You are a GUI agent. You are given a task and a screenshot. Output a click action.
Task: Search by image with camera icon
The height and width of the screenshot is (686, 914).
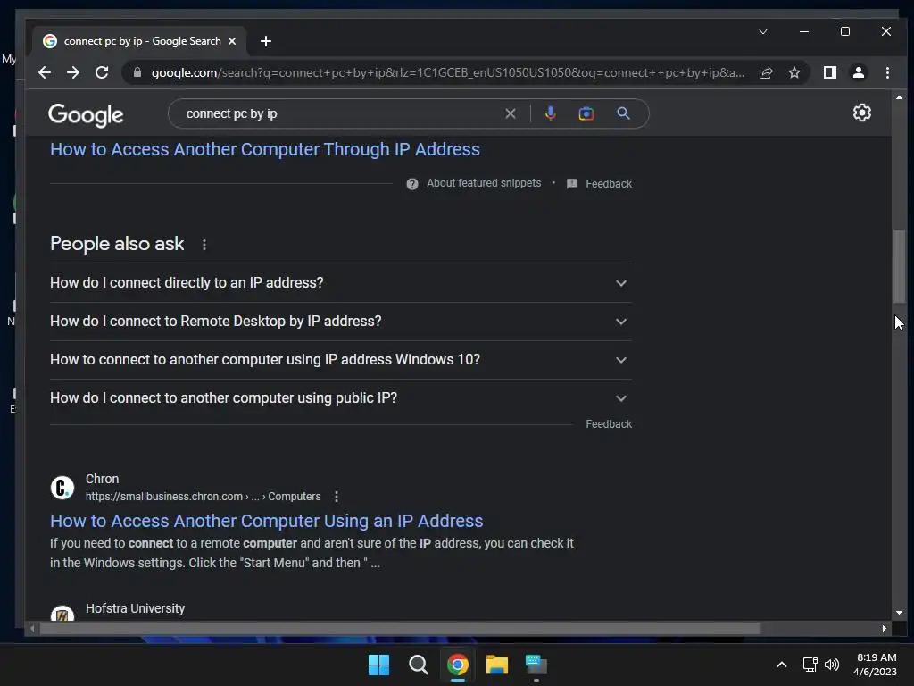pos(586,113)
